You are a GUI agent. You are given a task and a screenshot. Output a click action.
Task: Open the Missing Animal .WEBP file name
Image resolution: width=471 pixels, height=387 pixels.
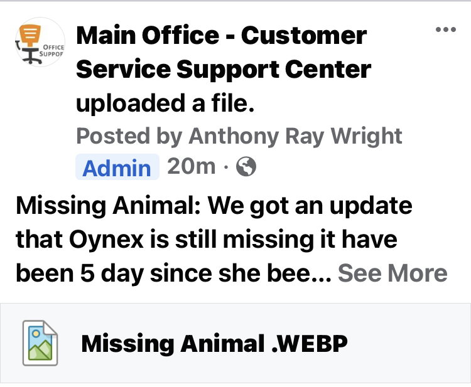pos(214,343)
